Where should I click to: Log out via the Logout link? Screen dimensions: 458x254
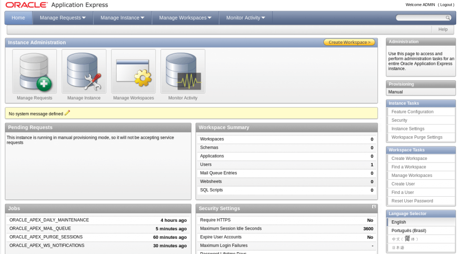[x=446, y=4]
